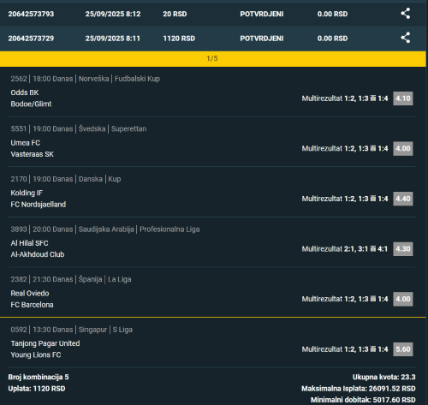Click the yellow 1/5 combination bar
The image size is (428, 405).
(x=213, y=58)
